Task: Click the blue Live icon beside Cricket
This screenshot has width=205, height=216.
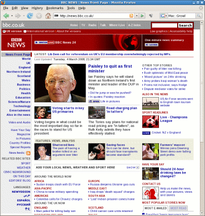Action: tap(146, 133)
